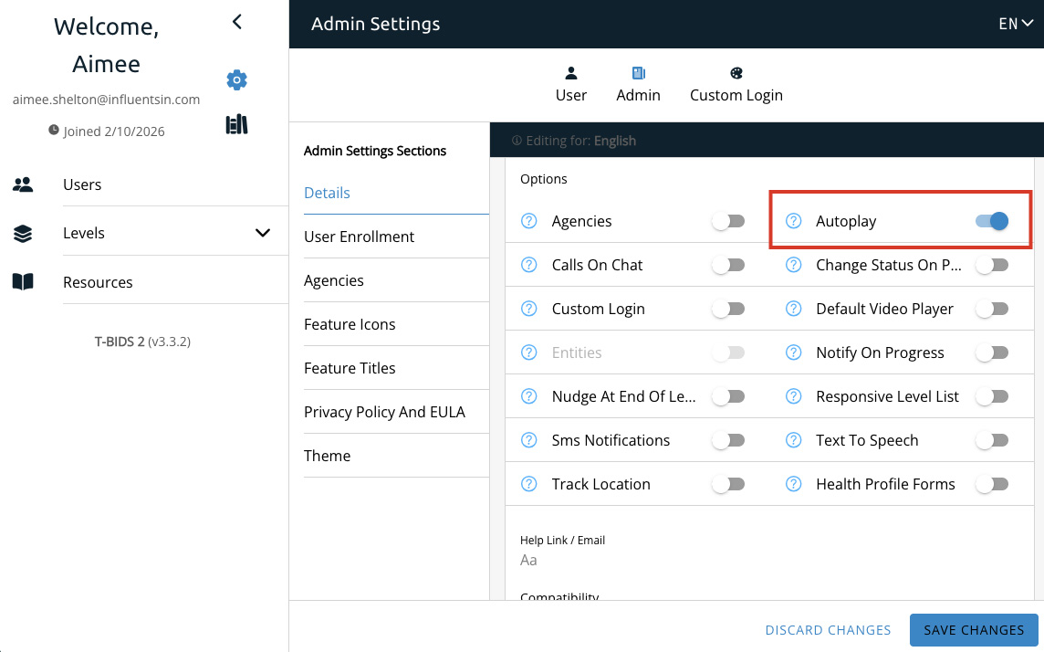Screen dimensions: 1044x652
Task: Open the Theme settings section
Action: pyautogui.click(x=328, y=456)
